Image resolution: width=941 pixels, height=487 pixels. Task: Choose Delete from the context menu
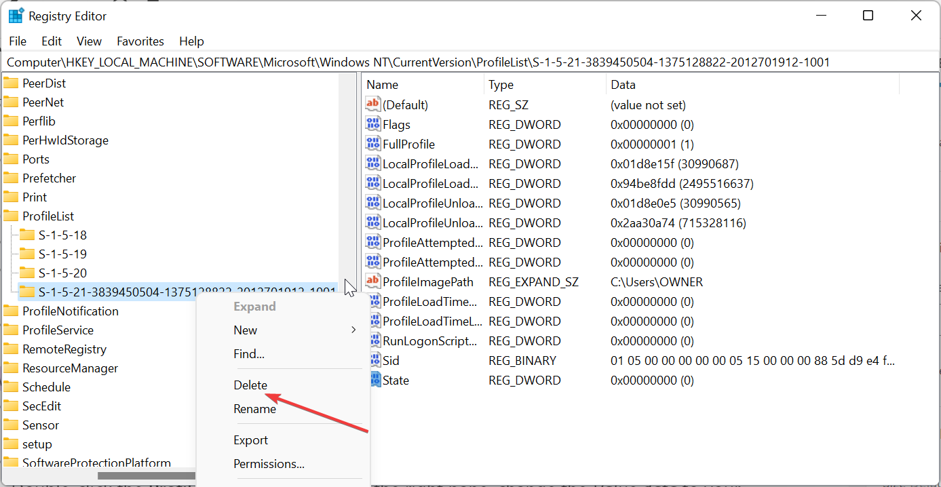(x=250, y=385)
